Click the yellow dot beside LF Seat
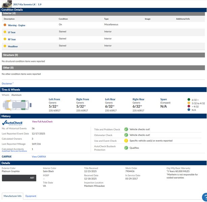This screenshot has height=202, width=207. pos(5,32)
